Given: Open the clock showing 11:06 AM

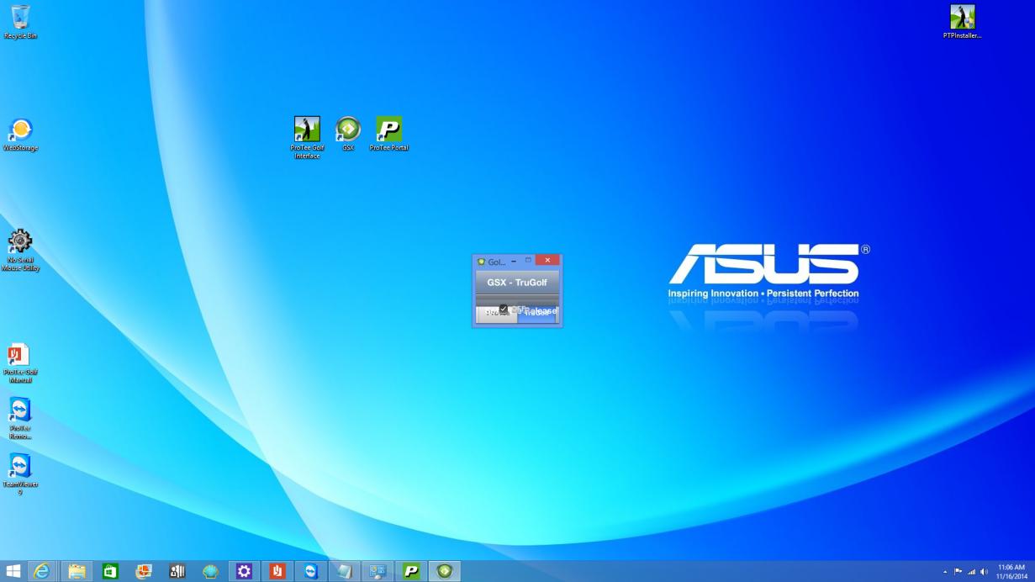Looking at the screenshot, I should 1011,571.
